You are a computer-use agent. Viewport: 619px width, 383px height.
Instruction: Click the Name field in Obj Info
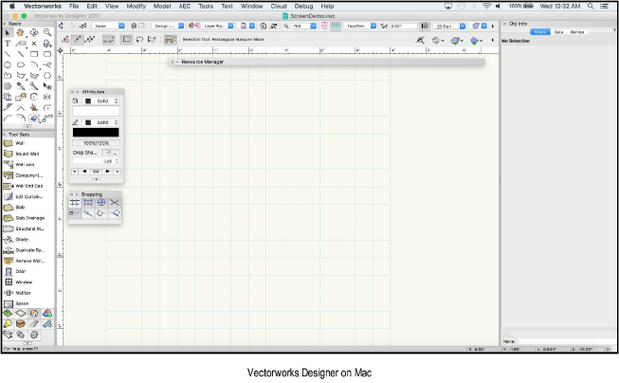click(x=566, y=341)
